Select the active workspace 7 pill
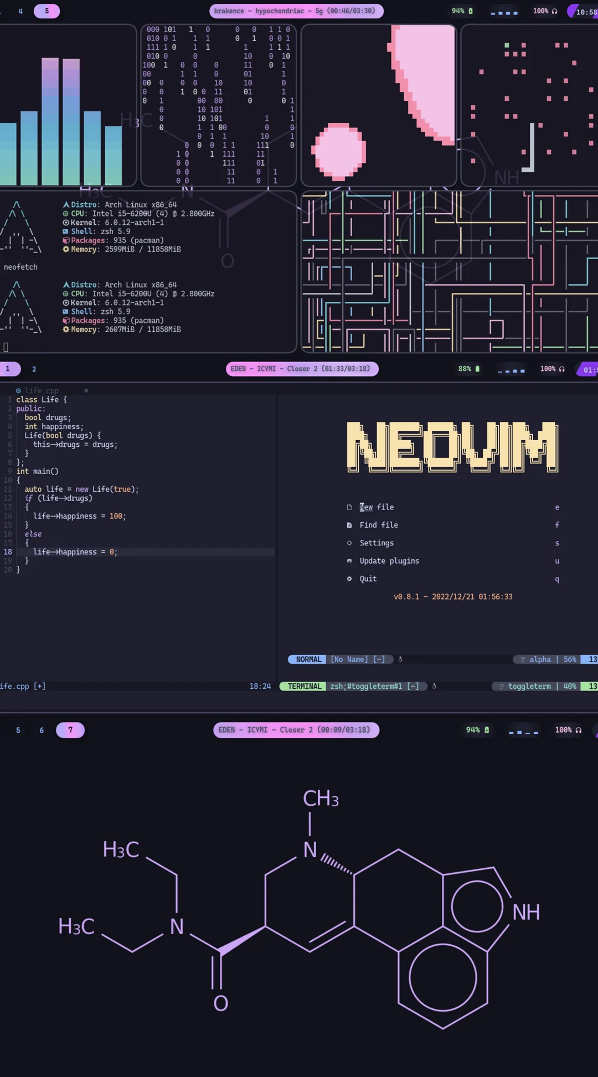 [x=70, y=730]
